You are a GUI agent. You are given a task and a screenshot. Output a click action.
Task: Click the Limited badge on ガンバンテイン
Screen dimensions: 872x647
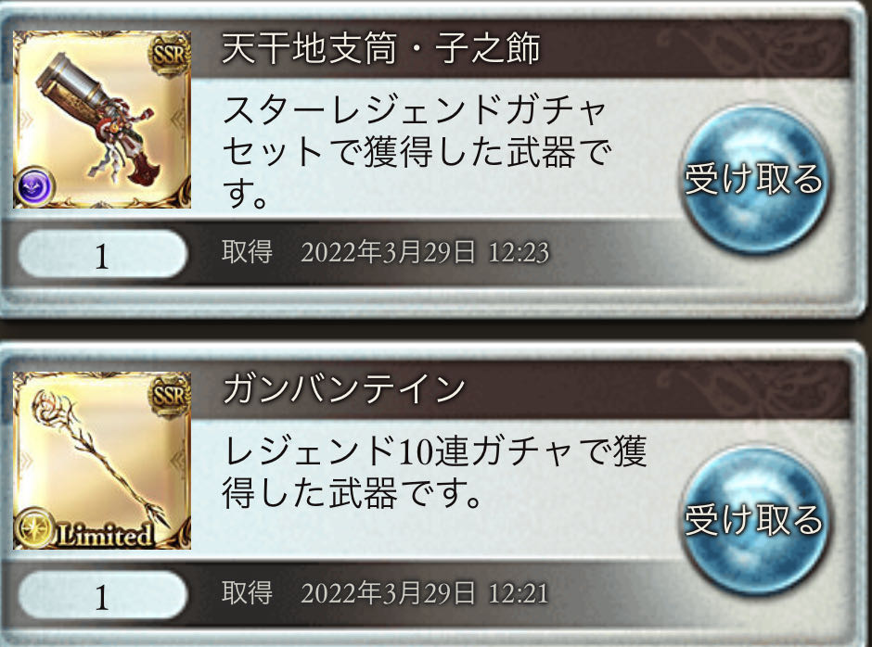pos(104,534)
